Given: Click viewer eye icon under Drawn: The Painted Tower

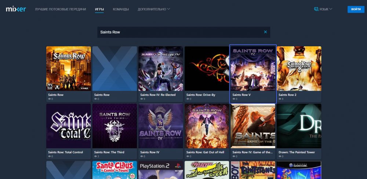Looking at the screenshot, I should pos(280,156).
